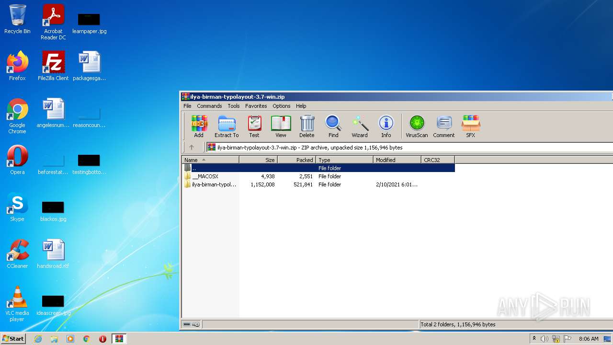Sort by Packed column header
Screen dimensions: 613x345
[x=297, y=160]
